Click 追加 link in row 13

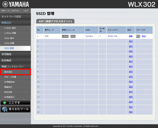tap(131, 97)
